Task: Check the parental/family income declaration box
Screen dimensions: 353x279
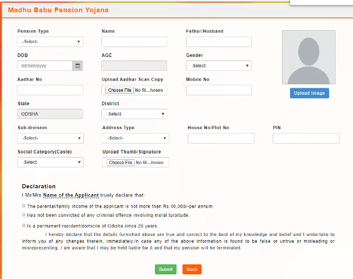Action: [x=24, y=206]
